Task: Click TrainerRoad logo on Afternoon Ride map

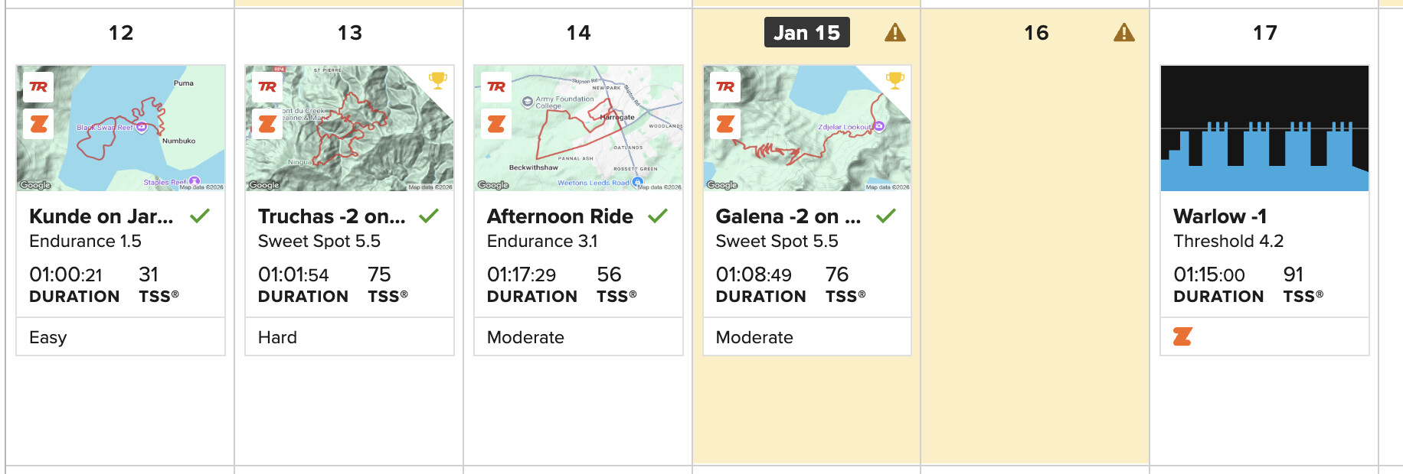Action: pyautogui.click(x=496, y=87)
